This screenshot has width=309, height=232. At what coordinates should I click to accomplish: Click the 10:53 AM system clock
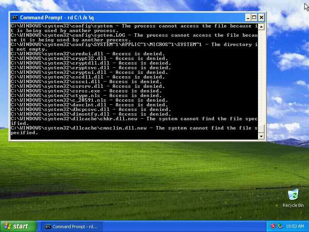[x=295, y=226]
